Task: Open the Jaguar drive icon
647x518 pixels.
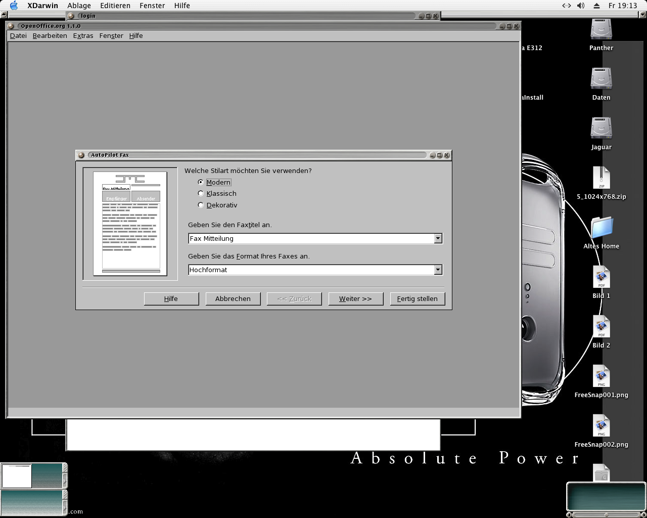Action: (601, 129)
